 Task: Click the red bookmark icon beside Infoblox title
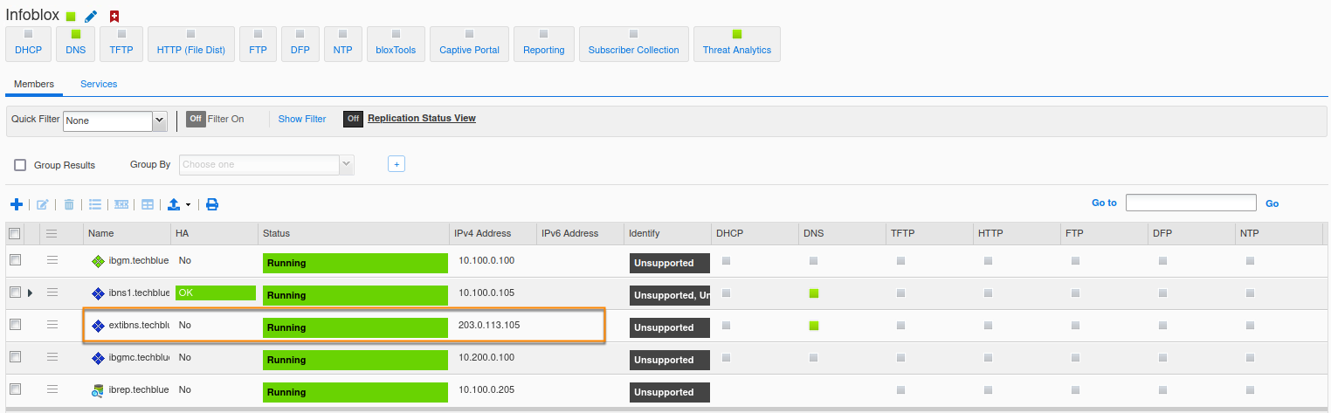(x=114, y=17)
